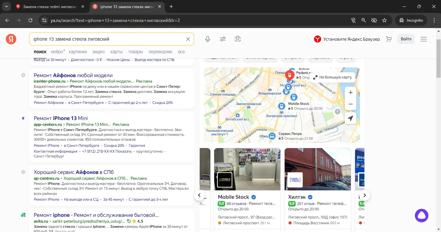
Task: Click 68 отзывов for Mobile Stock
Action: pyautogui.click(x=236, y=204)
